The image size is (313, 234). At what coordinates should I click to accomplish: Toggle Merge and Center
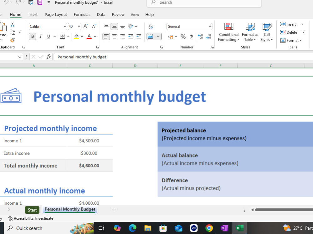pyautogui.click(x=150, y=37)
